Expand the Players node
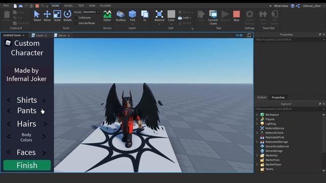 [257, 119]
